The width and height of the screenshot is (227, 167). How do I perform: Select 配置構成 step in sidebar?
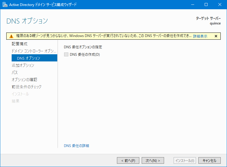pos(20,44)
